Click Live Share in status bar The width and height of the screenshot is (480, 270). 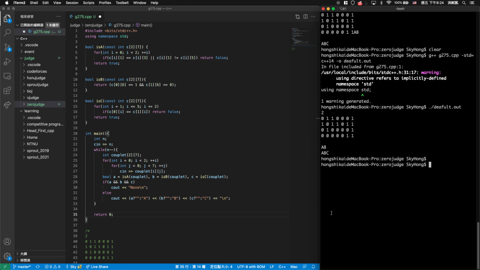point(97,267)
